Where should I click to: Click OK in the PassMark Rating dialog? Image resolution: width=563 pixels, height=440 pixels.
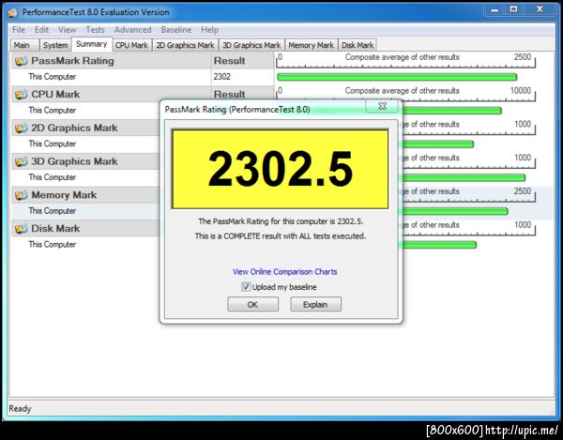pos(252,304)
